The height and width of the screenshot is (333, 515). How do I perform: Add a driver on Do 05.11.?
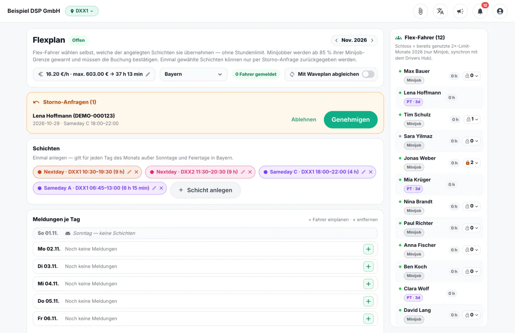(368, 301)
